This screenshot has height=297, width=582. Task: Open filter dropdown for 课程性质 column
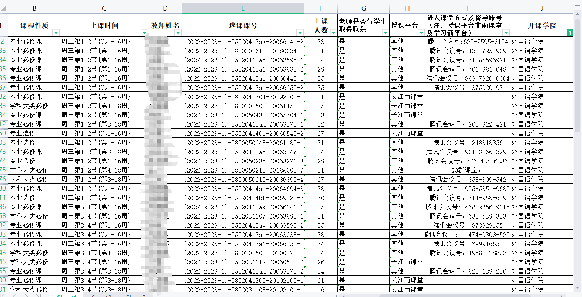click(56, 33)
